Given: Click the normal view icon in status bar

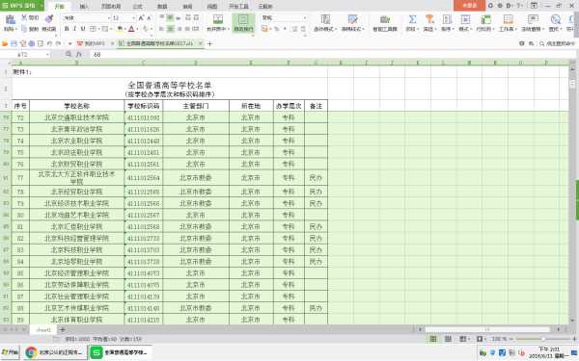Looking at the screenshot, I should (x=433, y=339).
